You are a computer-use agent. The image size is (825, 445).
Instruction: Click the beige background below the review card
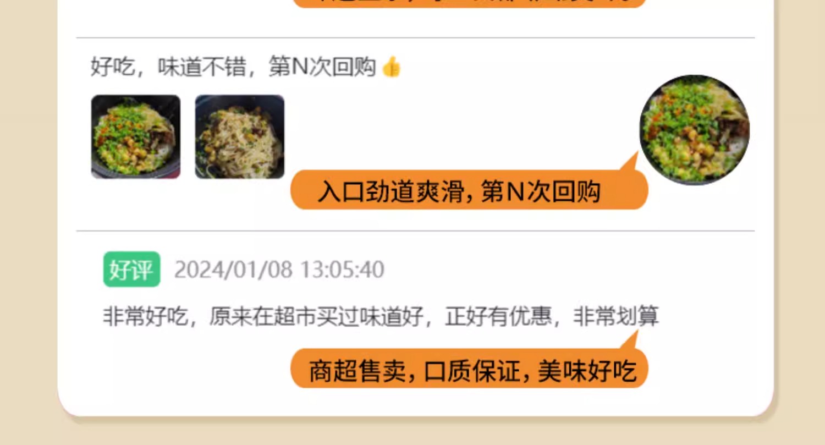point(413,434)
